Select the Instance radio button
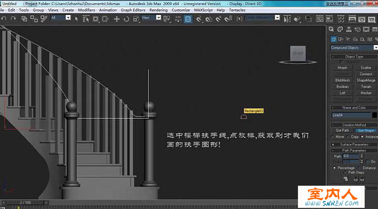 click(362, 136)
